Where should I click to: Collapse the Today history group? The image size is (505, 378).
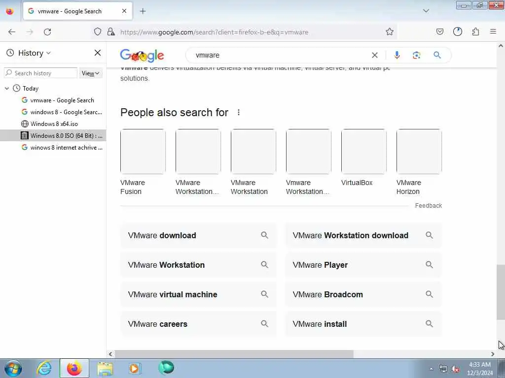(7, 88)
